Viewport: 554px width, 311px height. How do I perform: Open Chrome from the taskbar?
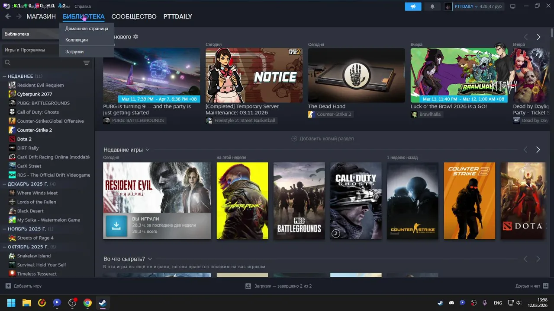[87, 303]
